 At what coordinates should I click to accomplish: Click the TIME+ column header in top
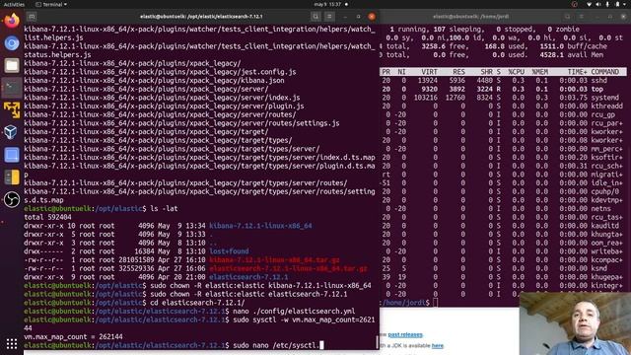[x=577, y=72]
